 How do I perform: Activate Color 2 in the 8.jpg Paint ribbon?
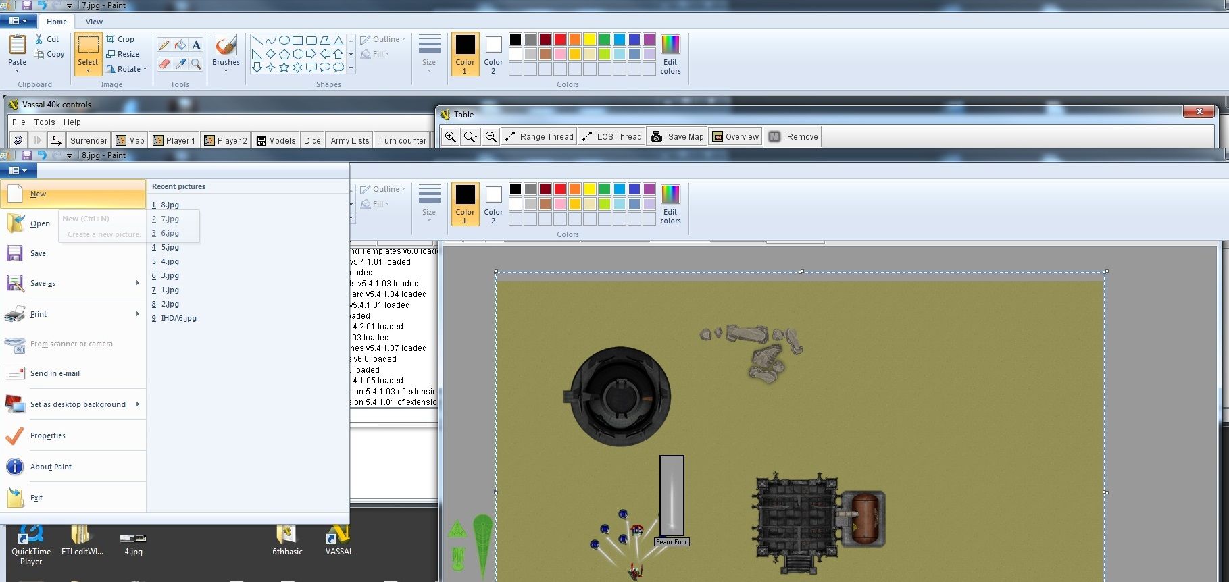pyautogui.click(x=493, y=204)
